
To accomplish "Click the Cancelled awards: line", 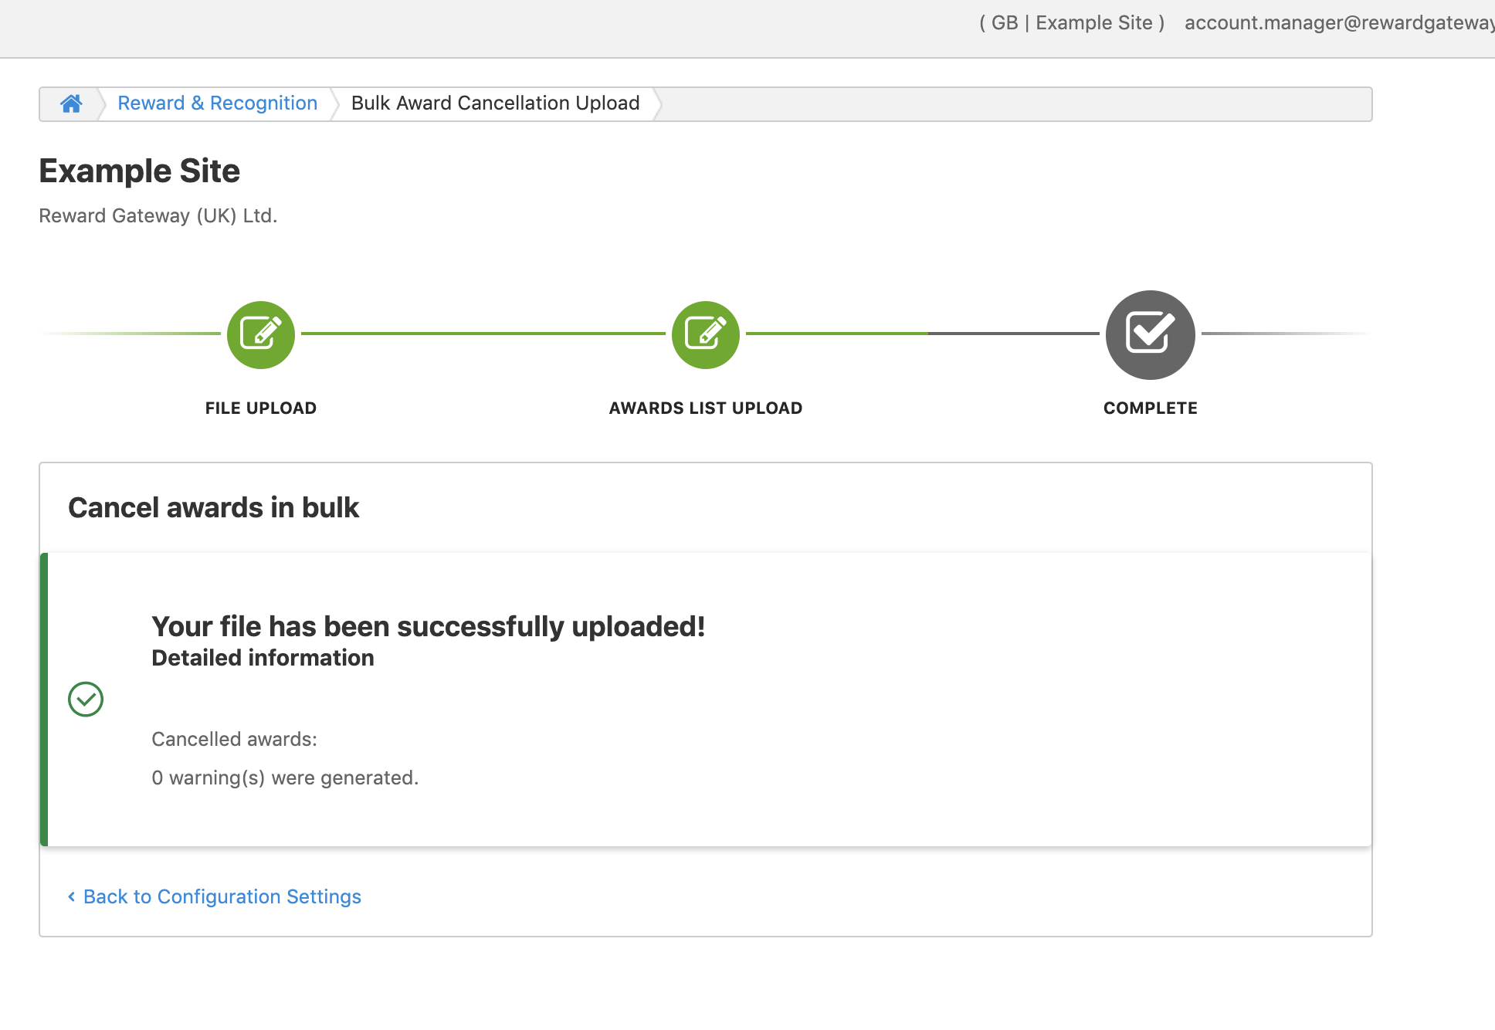I will pyautogui.click(x=234, y=739).
